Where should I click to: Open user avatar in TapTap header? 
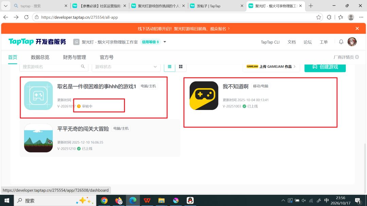(352, 42)
